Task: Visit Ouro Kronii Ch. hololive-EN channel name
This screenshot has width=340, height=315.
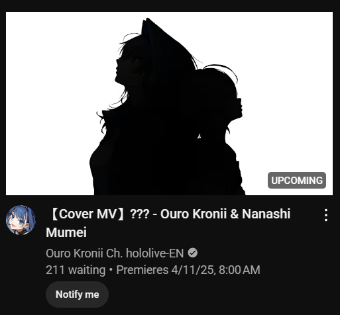Action: pyautogui.click(x=115, y=253)
